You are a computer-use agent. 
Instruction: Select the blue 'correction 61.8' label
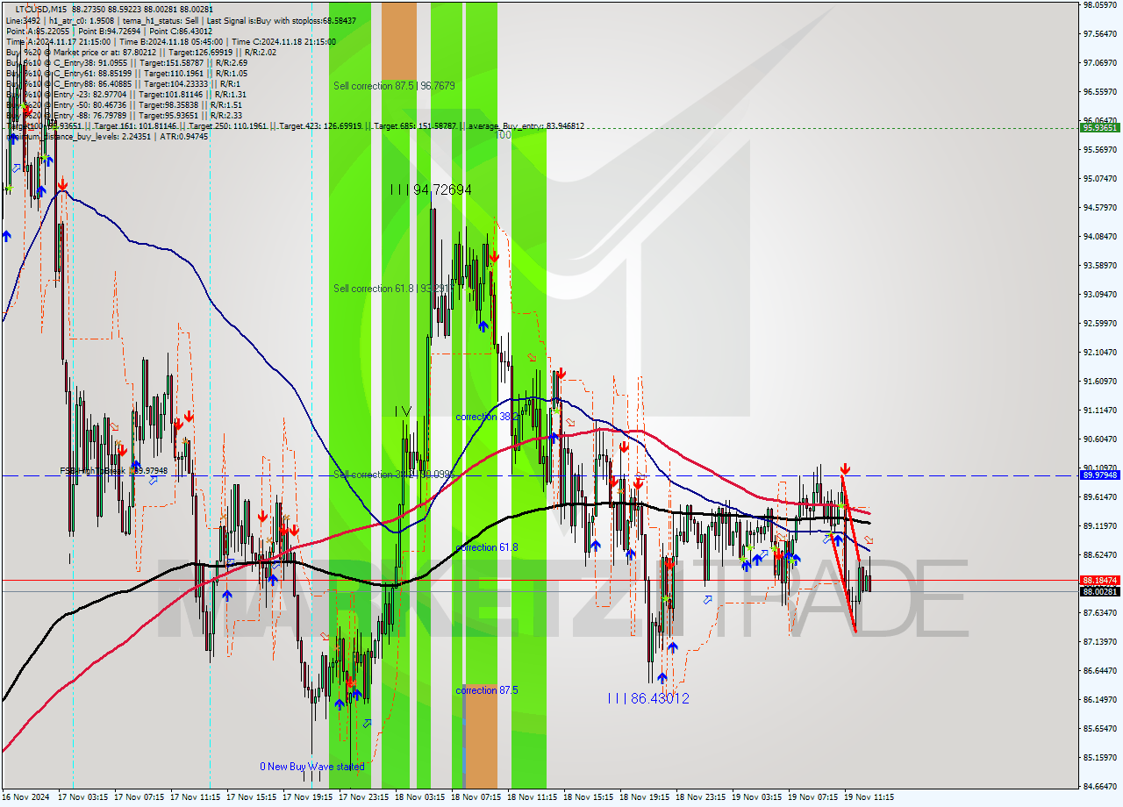click(x=487, y=547)
